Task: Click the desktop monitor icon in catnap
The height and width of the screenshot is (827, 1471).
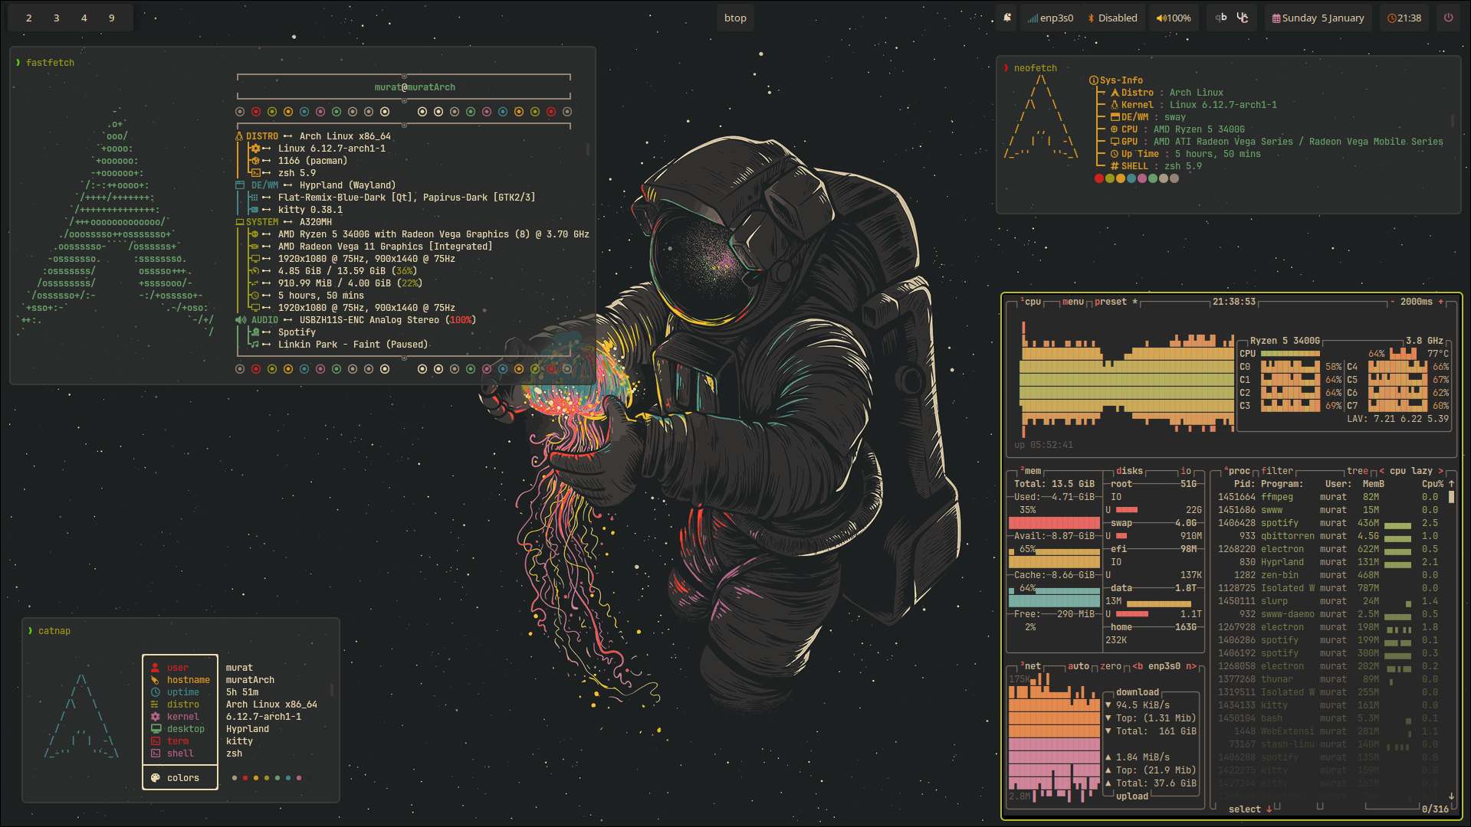Action: [156, 729]
